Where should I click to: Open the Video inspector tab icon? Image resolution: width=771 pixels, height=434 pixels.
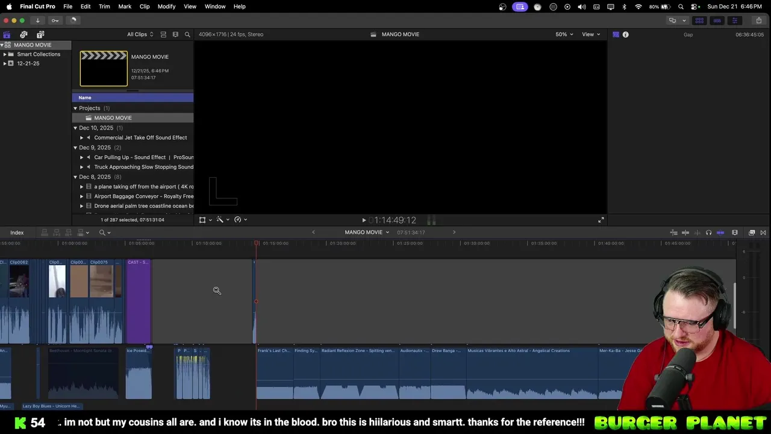pyautogui.click(x=616, y=34)
